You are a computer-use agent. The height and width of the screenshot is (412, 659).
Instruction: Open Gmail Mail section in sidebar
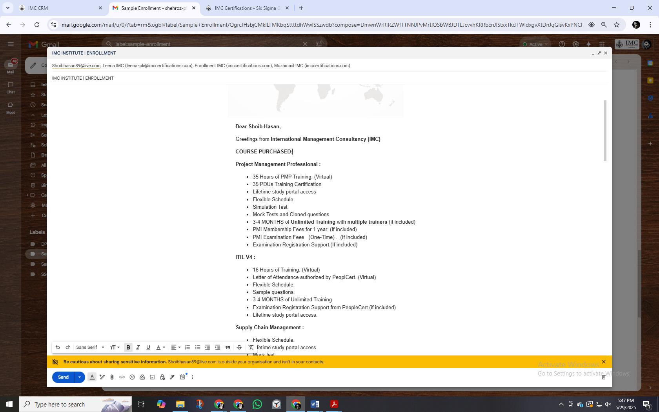point(11,67)
